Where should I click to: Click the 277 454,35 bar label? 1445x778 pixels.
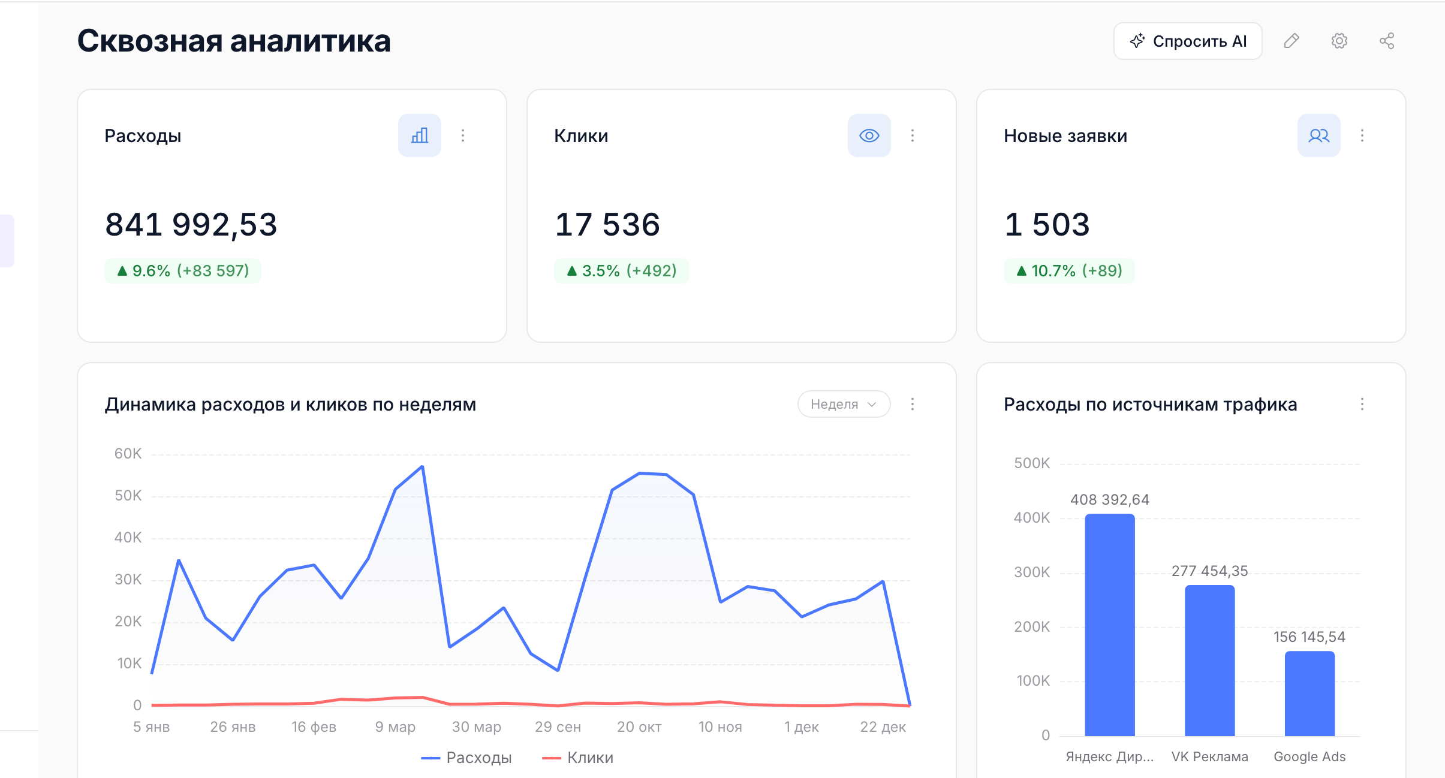1210,571
